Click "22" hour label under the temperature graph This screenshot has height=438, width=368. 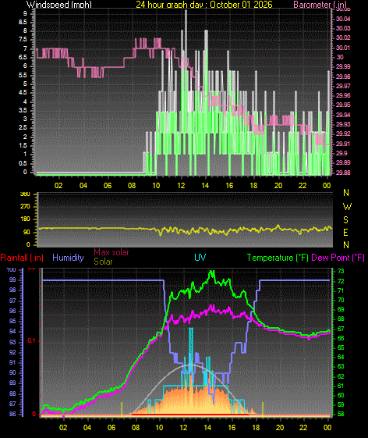coord(303,427)
